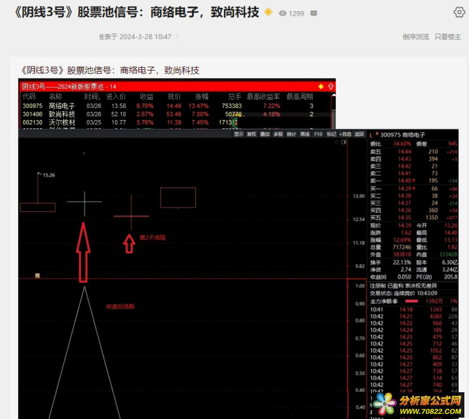Toggle the side panel icon above chart
The width and height of the screenshot is (469, 419).
344,142
